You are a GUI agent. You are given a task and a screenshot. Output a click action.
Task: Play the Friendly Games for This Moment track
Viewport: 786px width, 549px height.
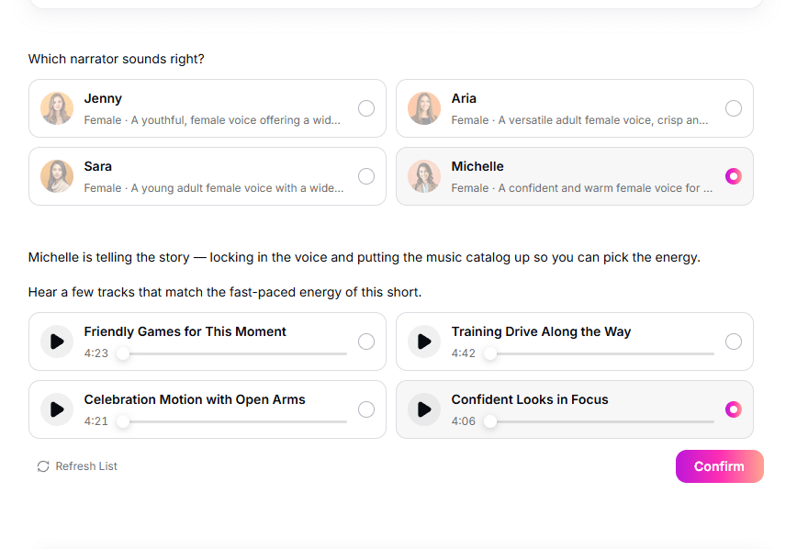click(57, 342)
